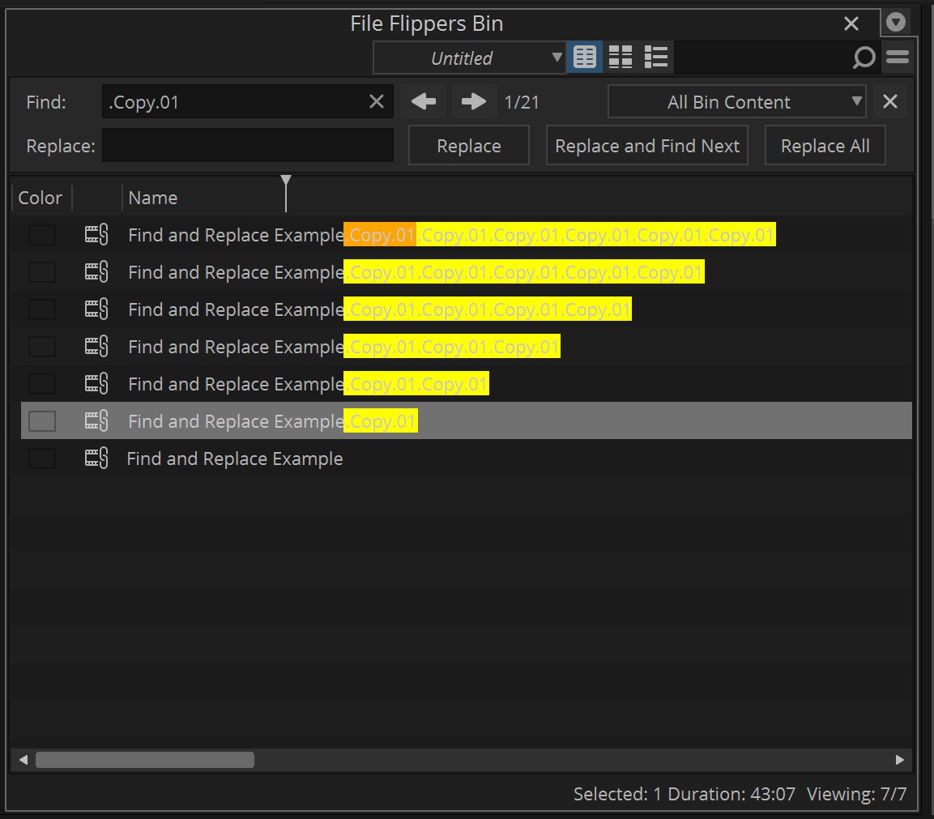Click sequence icon of row with three Copy.01

96,347
